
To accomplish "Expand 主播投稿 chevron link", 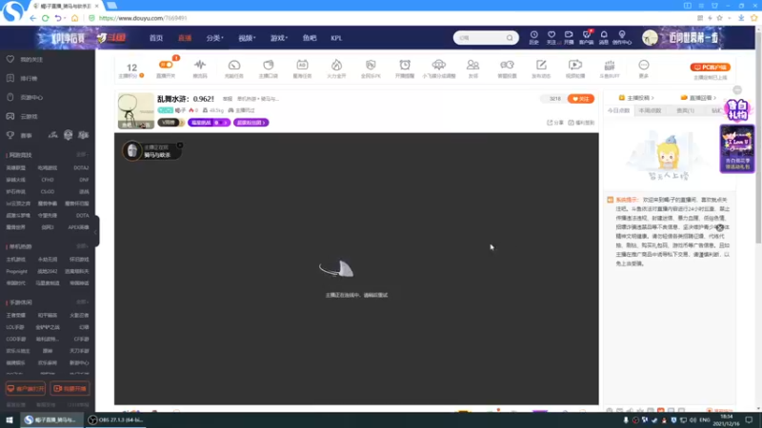I will tap(636, 98).
